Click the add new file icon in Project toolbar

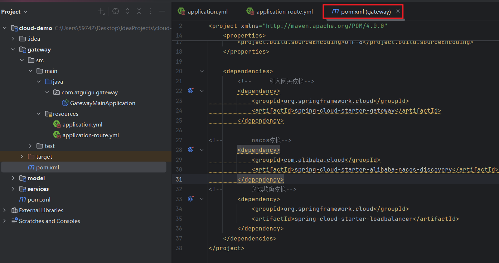coord(101,11)
